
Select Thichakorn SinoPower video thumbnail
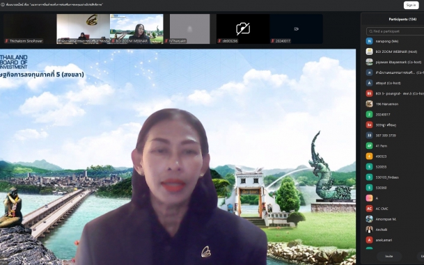[29, 29]
